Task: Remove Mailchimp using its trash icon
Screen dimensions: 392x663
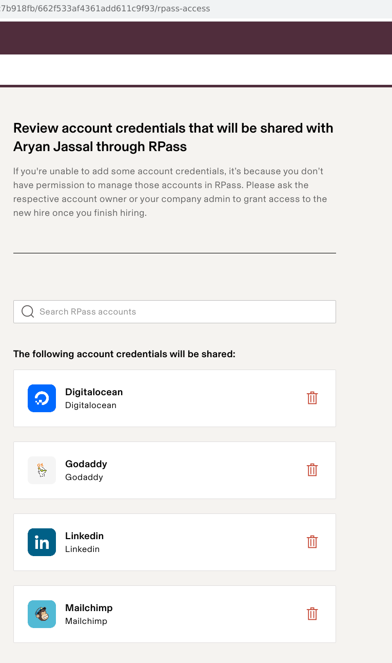Action: (x=312, y=614)
